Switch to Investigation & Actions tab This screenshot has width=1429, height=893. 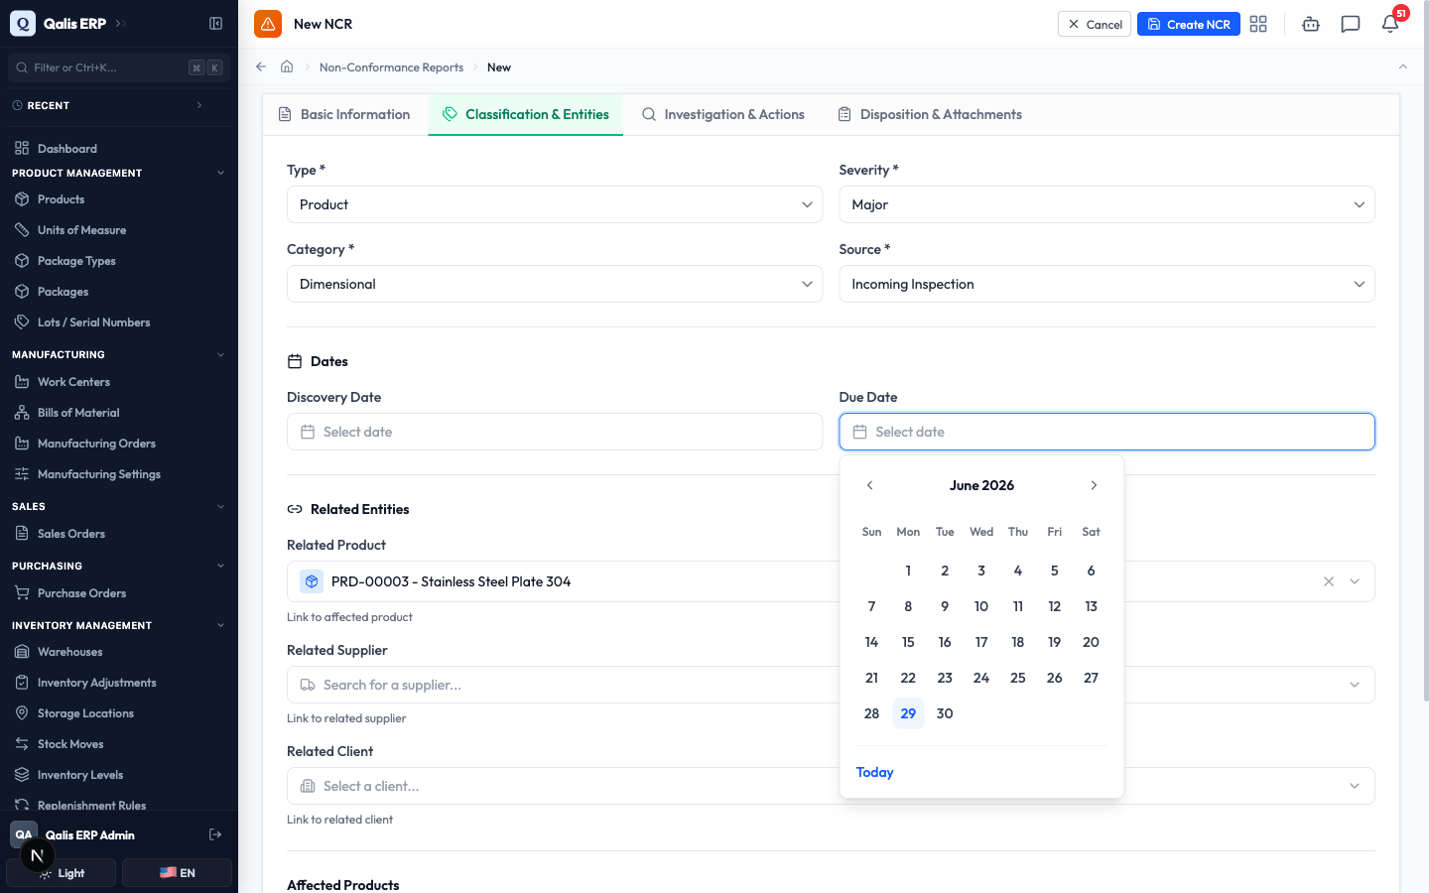pyautogui.click(x=723, y=114)
